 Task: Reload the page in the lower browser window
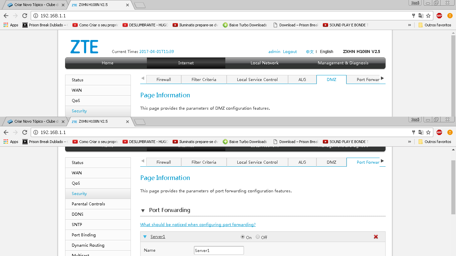[x=24, y=132]
